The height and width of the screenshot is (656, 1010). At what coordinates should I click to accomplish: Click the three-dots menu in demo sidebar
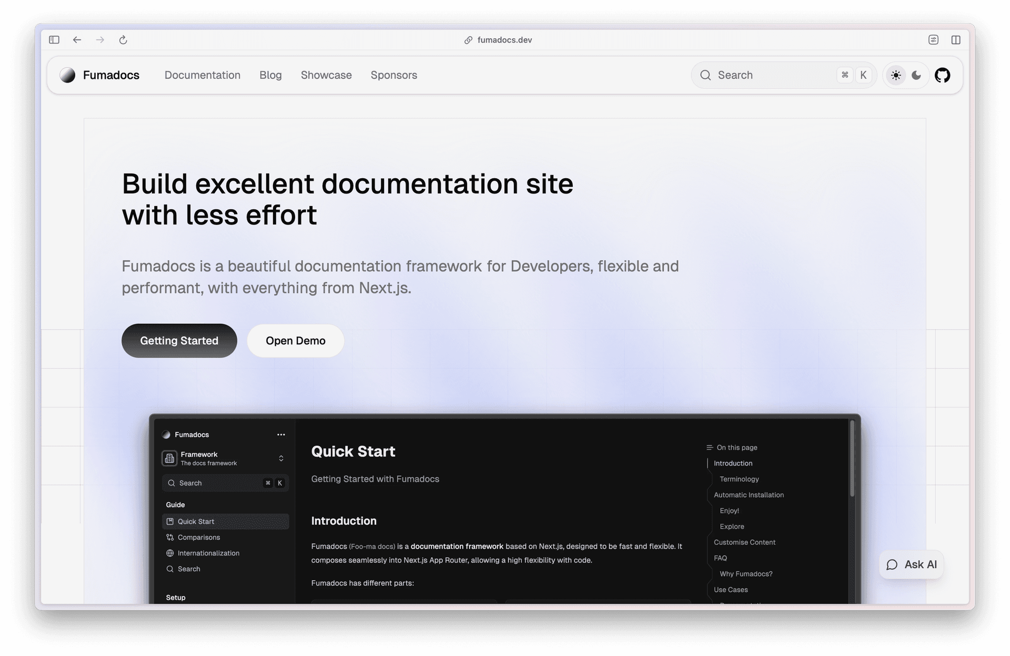[x=281, y=435]
